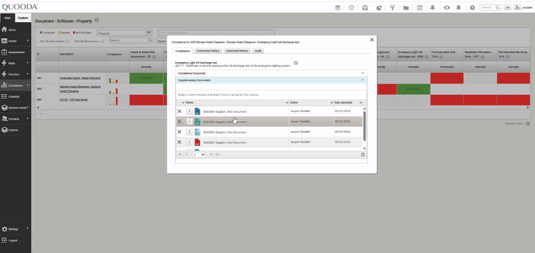Open the Property dropdown
Image resolution: width=535 pixels, height=253 pixels.
(x=124, y=33)
